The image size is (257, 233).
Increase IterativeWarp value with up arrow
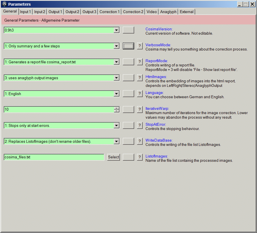pos(117,108)
